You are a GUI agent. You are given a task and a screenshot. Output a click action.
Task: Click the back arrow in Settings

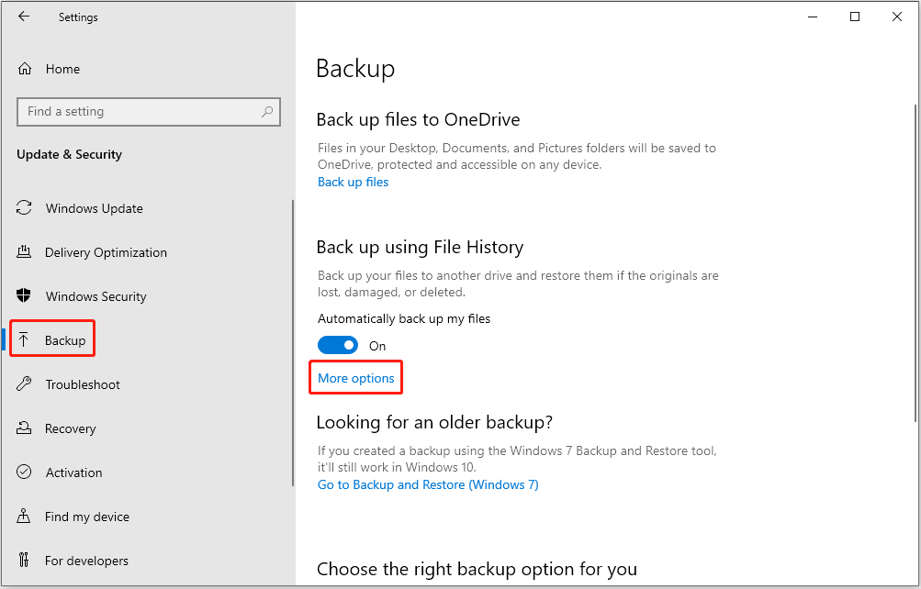tap(24, 17)
